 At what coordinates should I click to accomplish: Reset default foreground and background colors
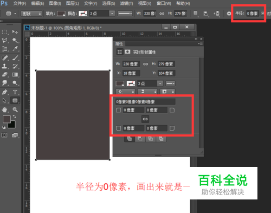[x=4, y=127]
